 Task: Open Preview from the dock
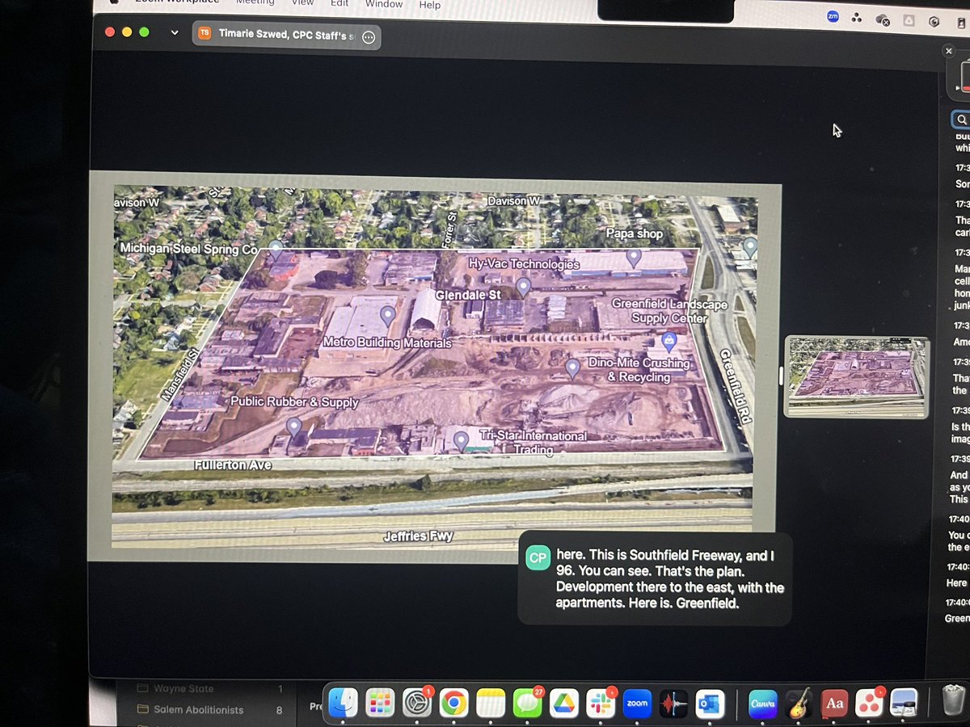click(905, 704)
